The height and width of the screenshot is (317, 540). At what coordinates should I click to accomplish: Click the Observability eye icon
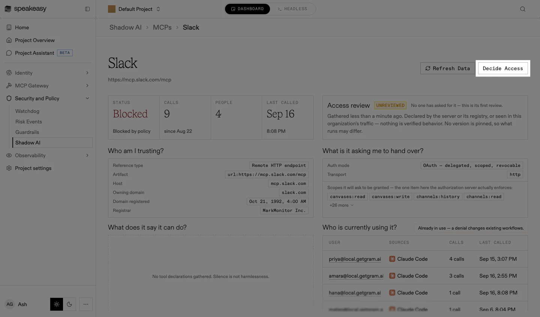[9, 155]
